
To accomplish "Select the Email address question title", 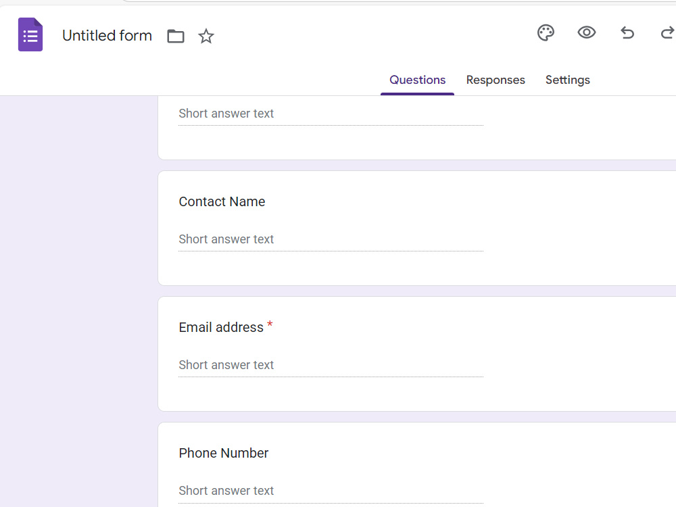I will (x=221, y=328).
